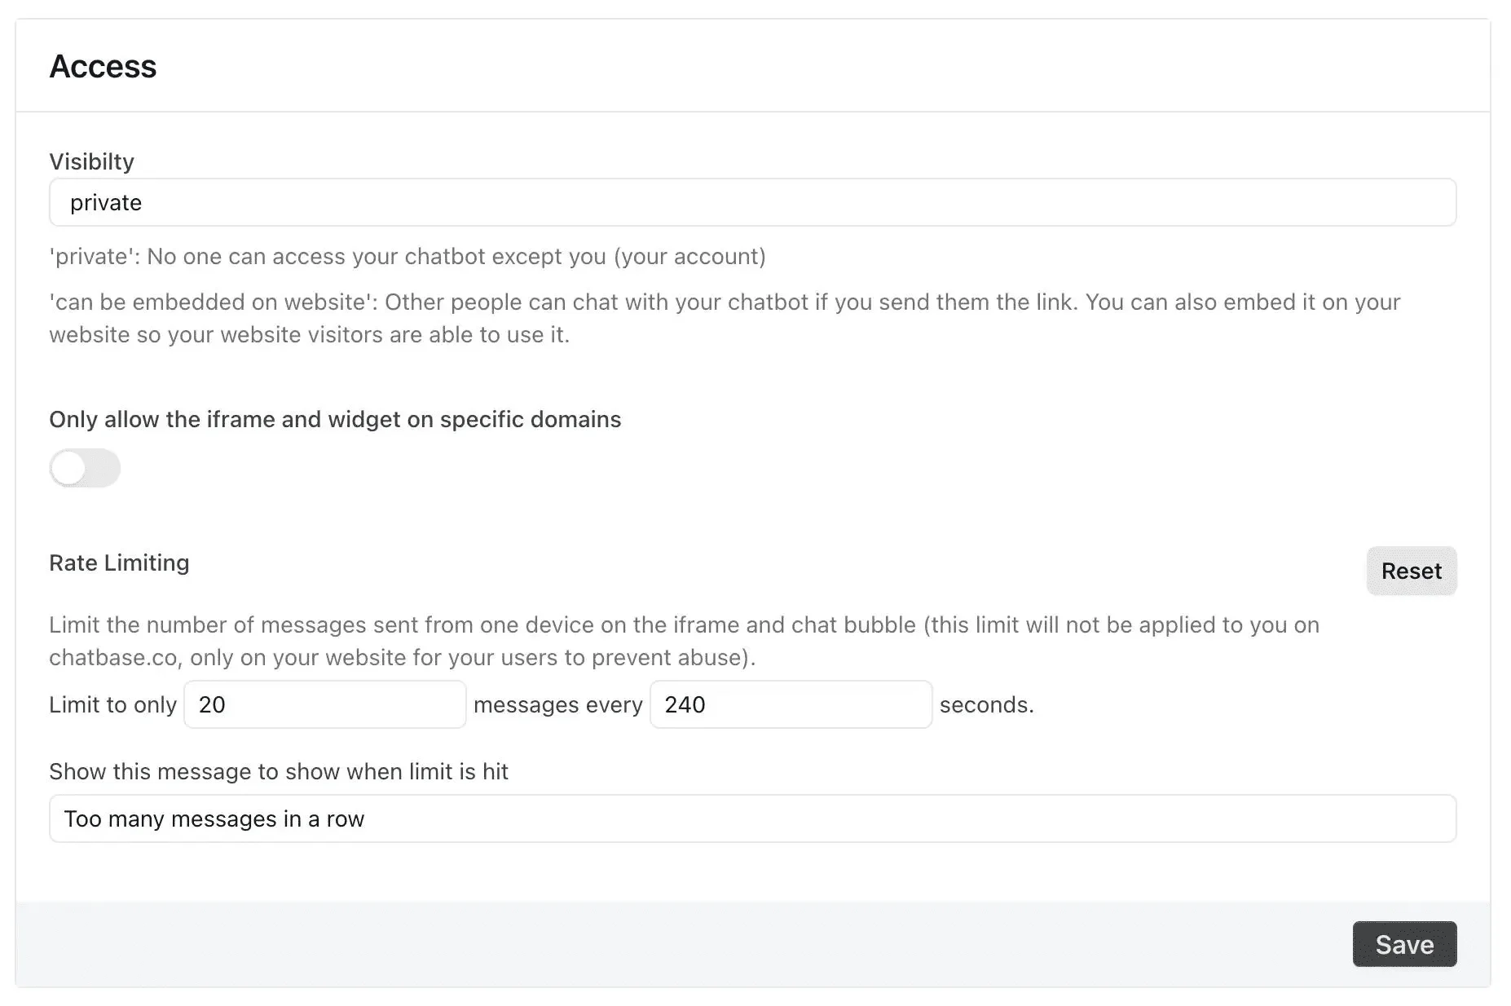Click the 'Show this message' field label
1511x1006 pixels.
pyautogui.click(x=278, y=772)
